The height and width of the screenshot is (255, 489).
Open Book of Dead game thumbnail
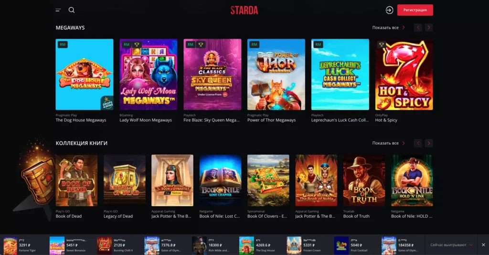coord(76,181)
